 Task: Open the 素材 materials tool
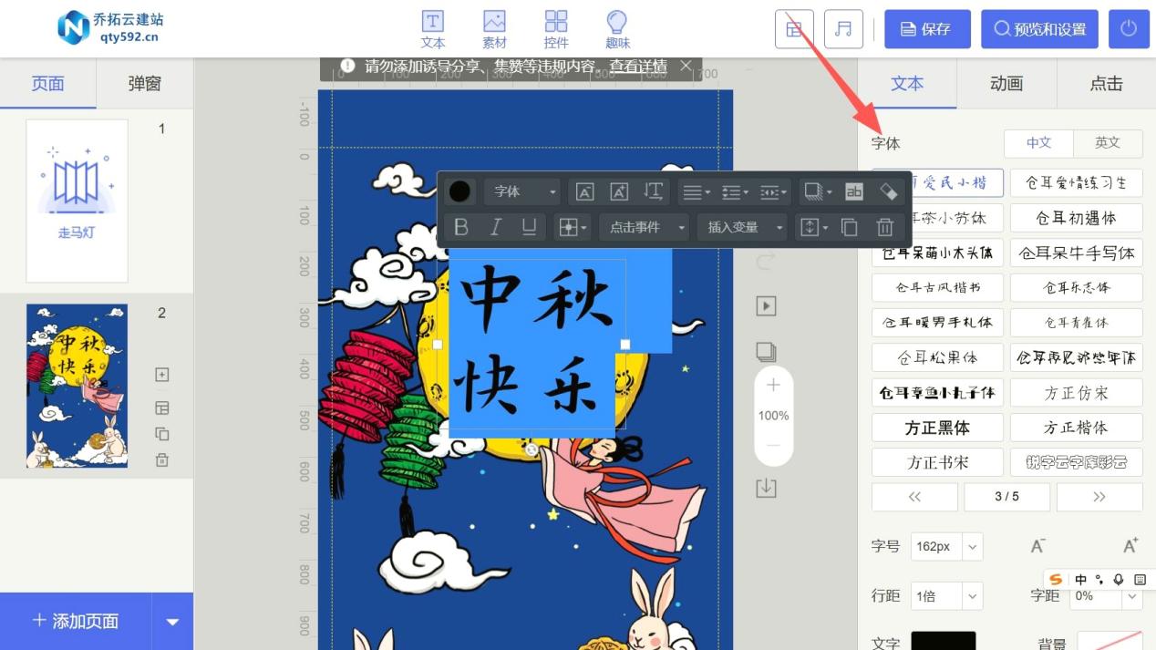click(x=494, y=29)
